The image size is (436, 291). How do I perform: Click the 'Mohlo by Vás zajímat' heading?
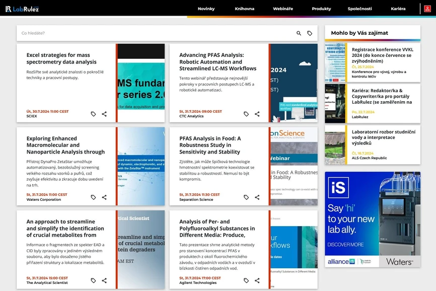click(359, 33)
